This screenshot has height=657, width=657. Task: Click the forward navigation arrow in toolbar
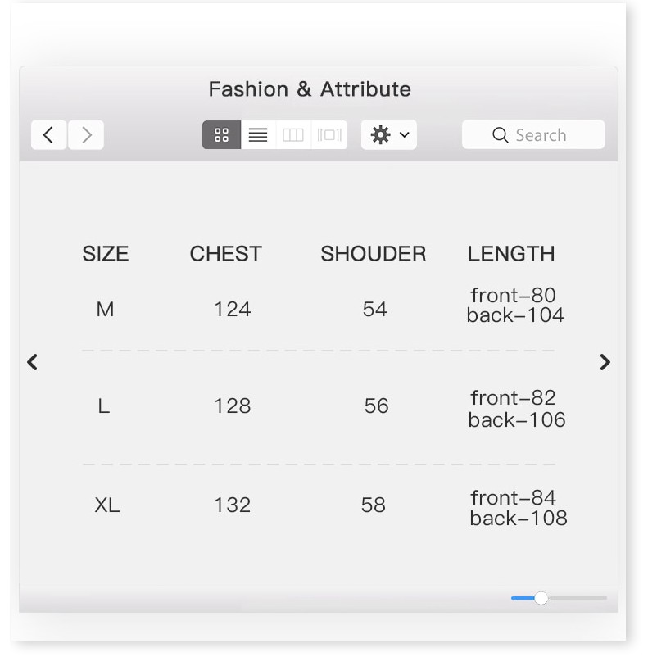coord(86,135)
